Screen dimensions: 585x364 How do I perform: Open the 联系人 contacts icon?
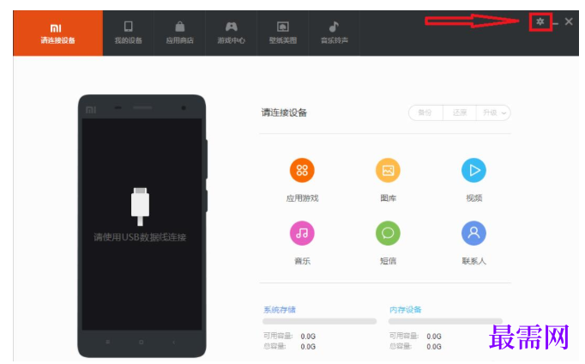[473, 234]
